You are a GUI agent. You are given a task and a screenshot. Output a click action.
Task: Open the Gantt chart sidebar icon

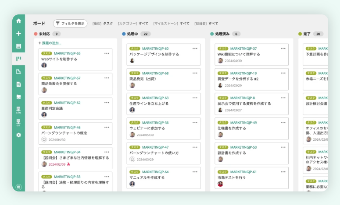point(19,72)
